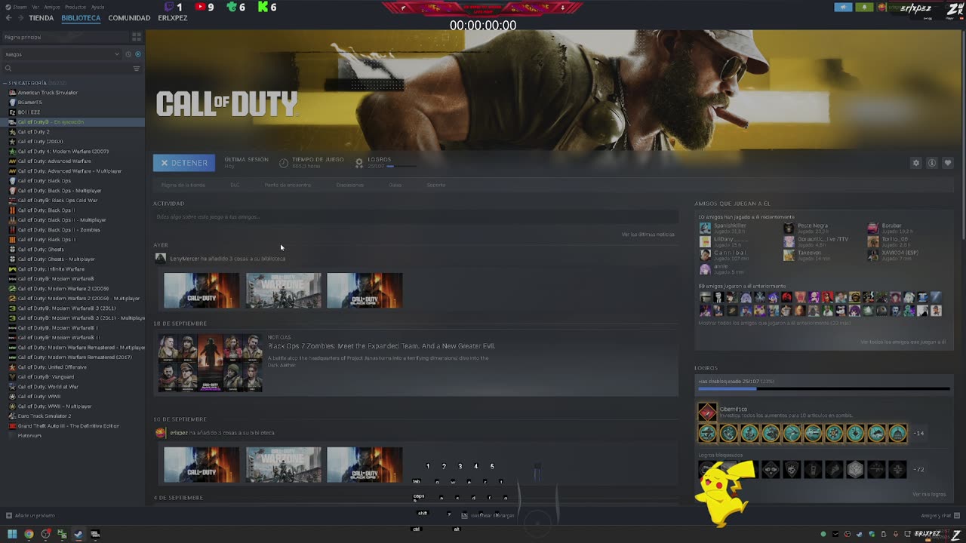Select Call of Duty 2 in the game list
This screenshot has height=543, width=966.
coord(33,132)
